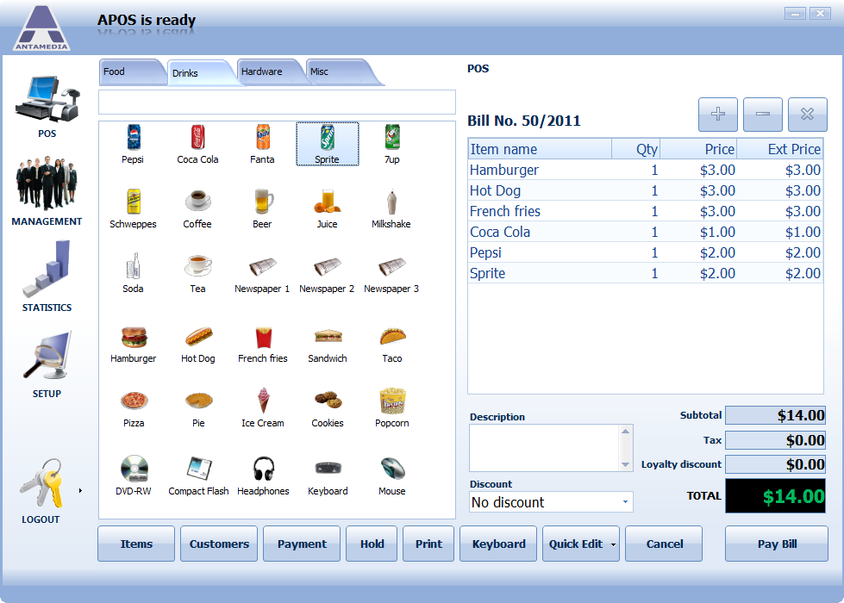Put the bill on Hold
This screenshot has width=844, height=603.
(x=372, y=544)
